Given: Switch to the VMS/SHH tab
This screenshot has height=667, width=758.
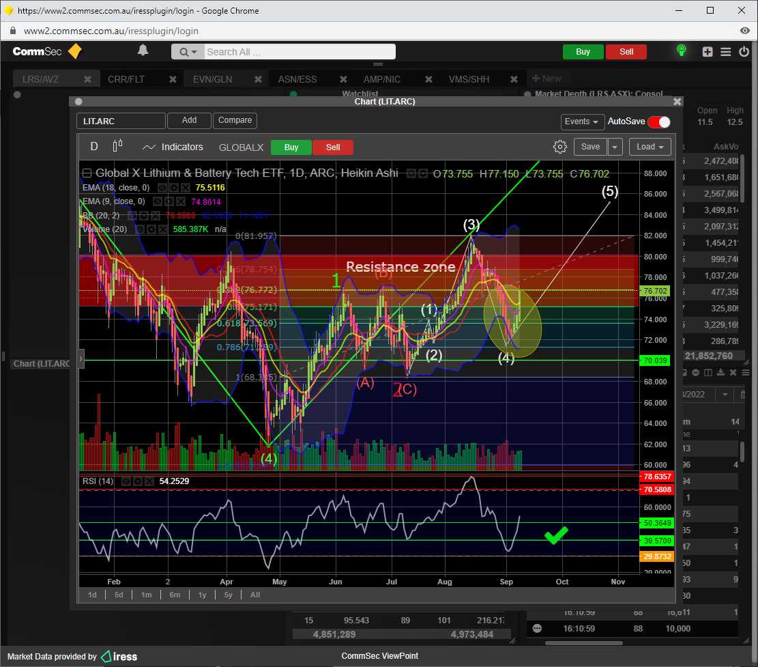Looking at the screenshot, I should [x=469, y=79].
